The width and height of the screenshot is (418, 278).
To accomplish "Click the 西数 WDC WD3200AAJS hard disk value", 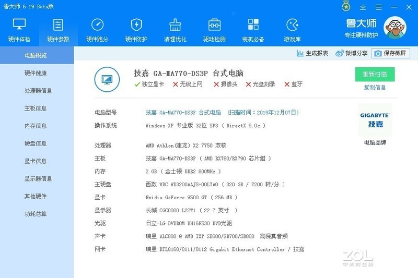I will tap(215, 184).
